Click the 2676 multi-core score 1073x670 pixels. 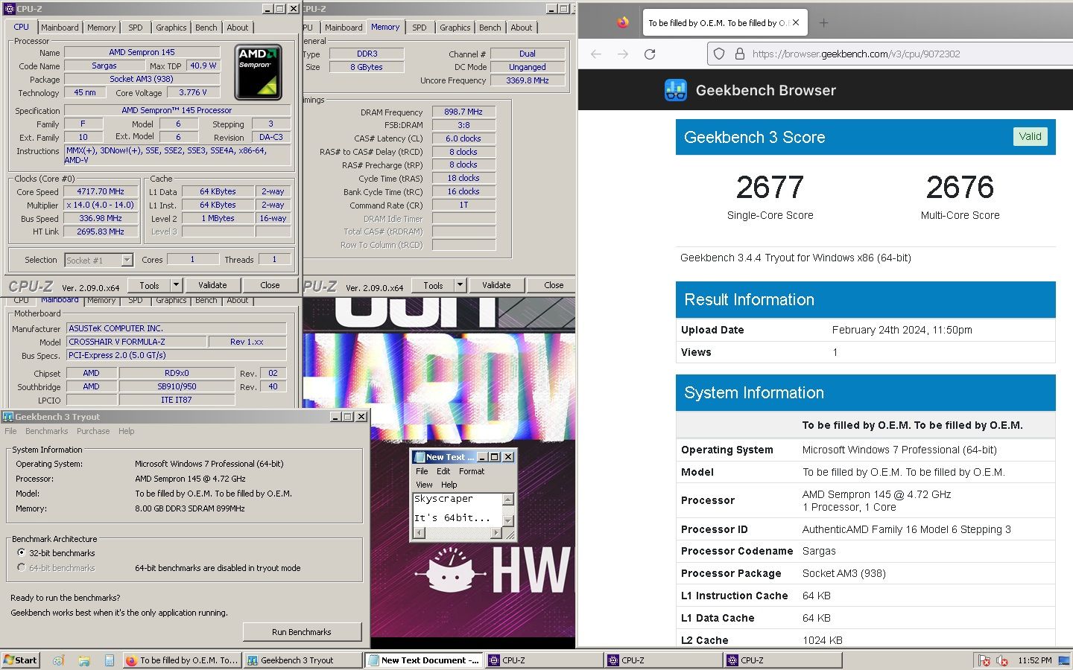[x=960, y=187]
